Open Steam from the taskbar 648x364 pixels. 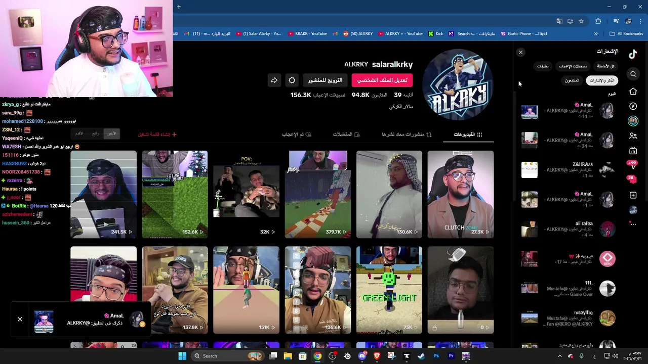click(421, 356)
